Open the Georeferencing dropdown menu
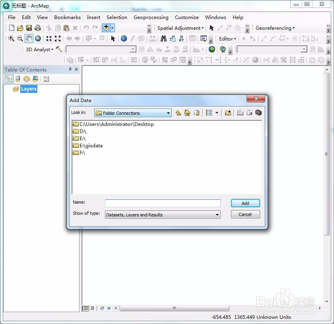Image resolution: width=334 pixels, height=324 pixels. pyautogui.click(x=275, y=28)
